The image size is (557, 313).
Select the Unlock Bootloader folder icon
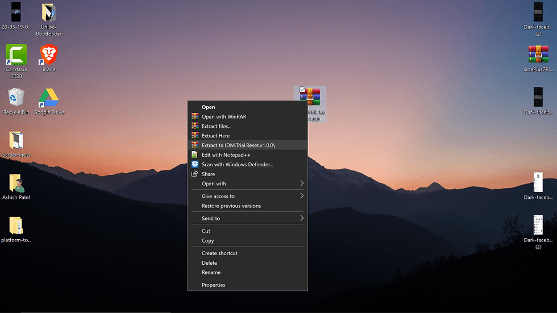pos(49,12)
